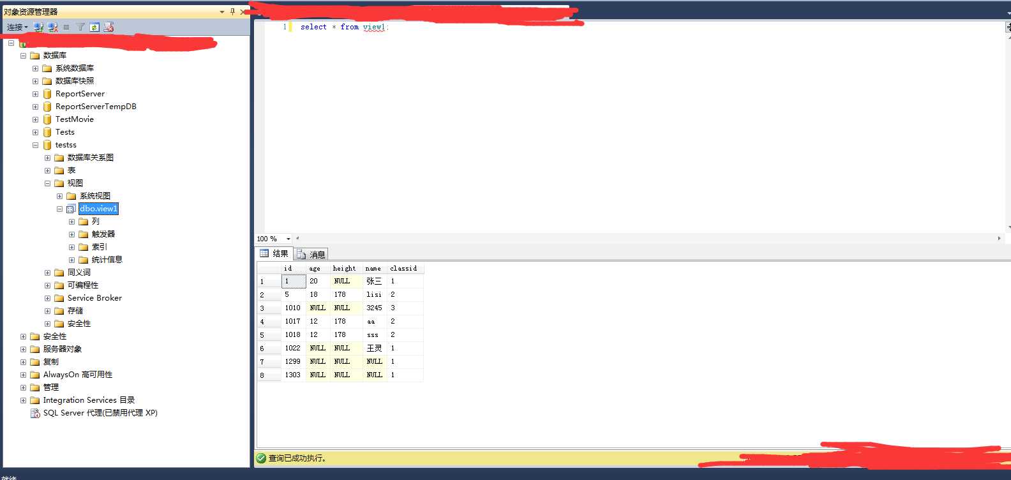The width and height of the screenshot is (1011, 480).
Task: Select the id cell 1017
Action: click(294, 321)
